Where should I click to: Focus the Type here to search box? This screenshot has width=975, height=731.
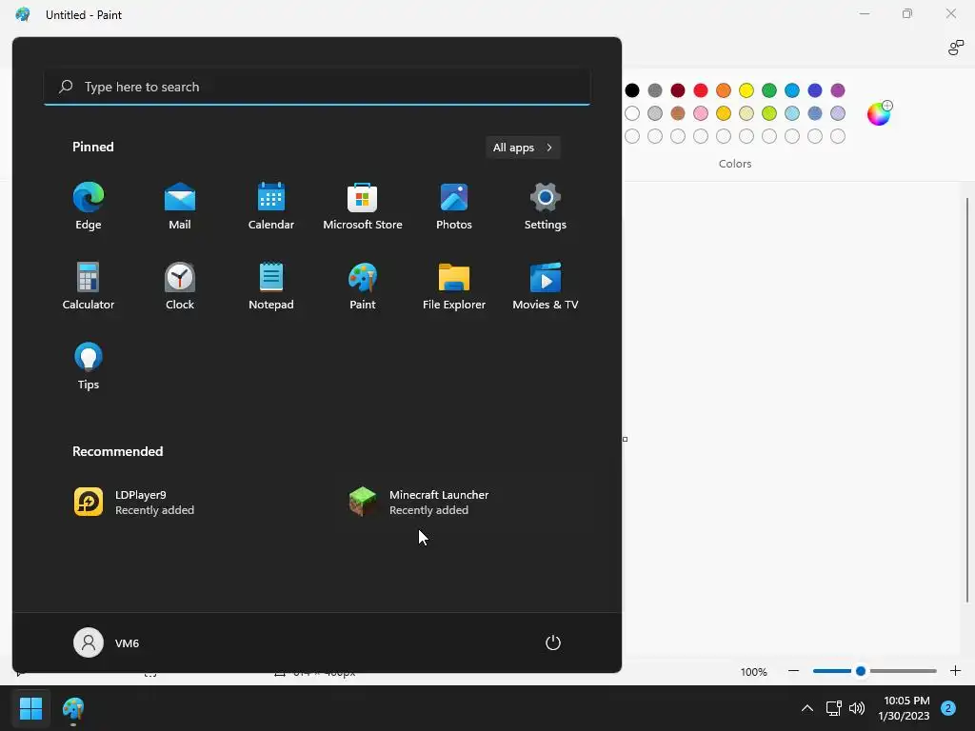point(317,87)
